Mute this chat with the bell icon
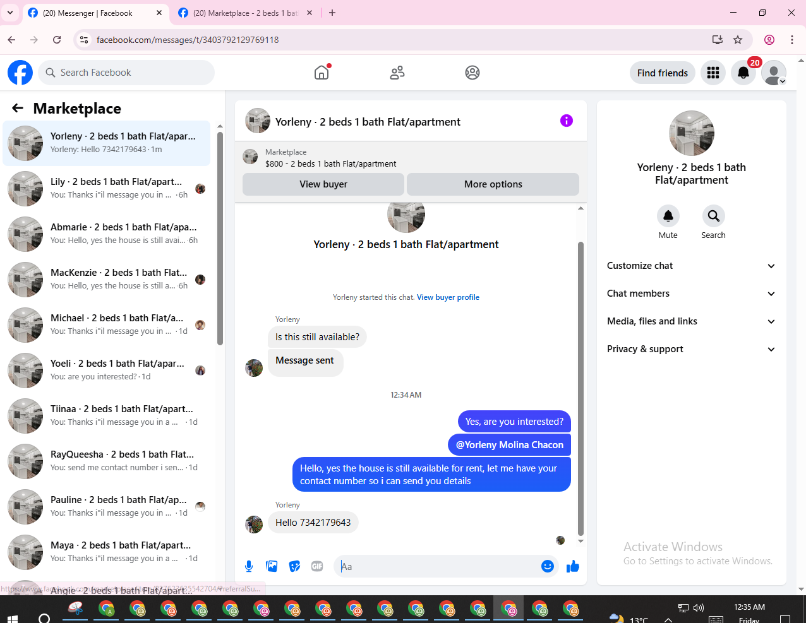The image size is (806, 623). tap(668, 216)
